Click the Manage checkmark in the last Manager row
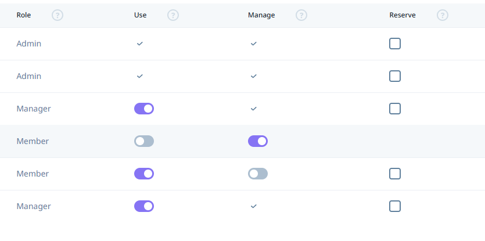 point(254,206)
